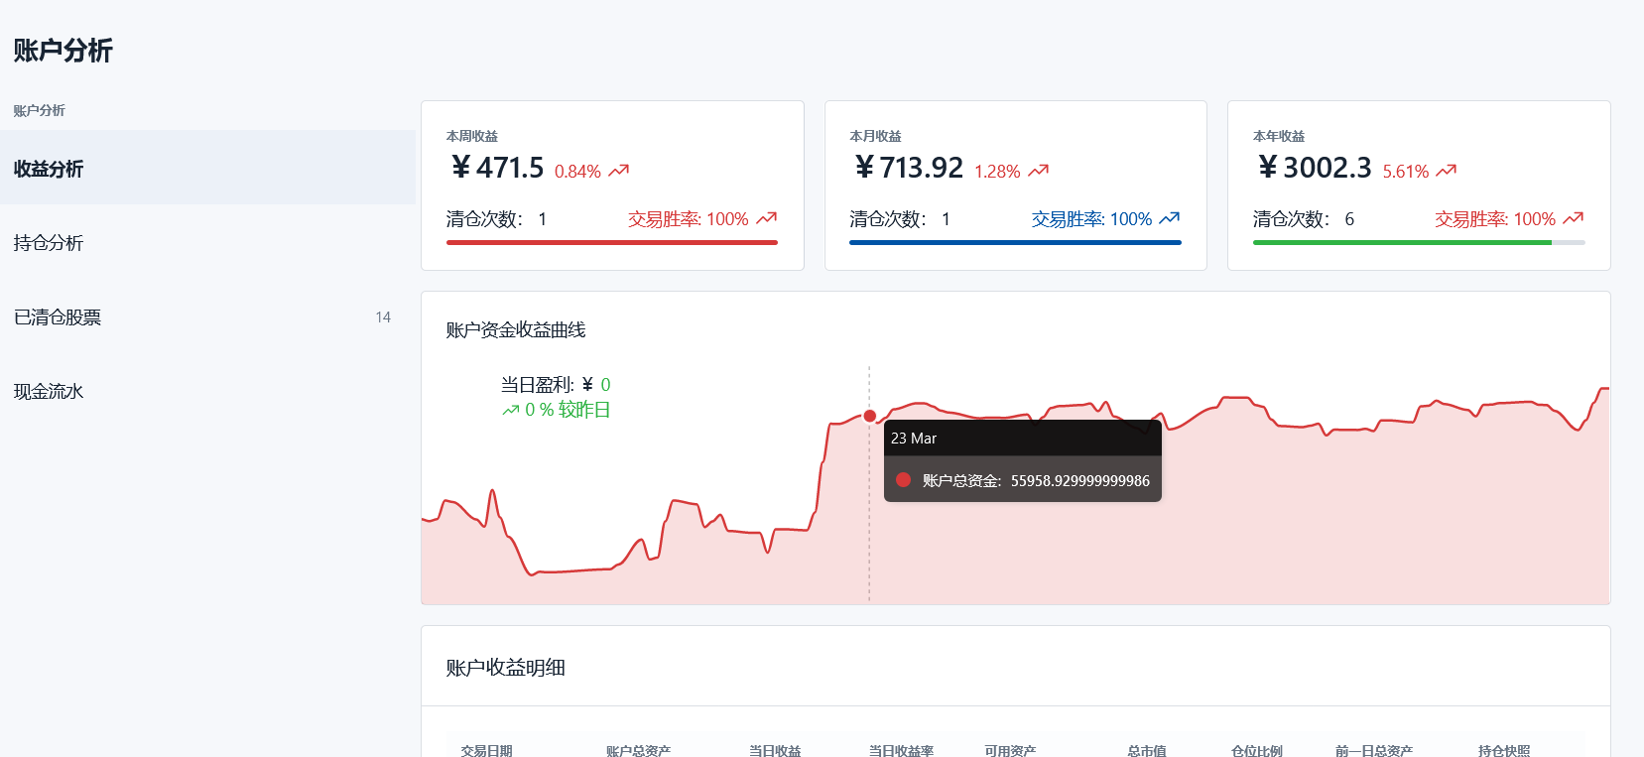Screen dimensions: 1644x757
Task: Click the 当日盈利: ￥ 0 label
Action: pyautogui.click(x=556, y=385)
